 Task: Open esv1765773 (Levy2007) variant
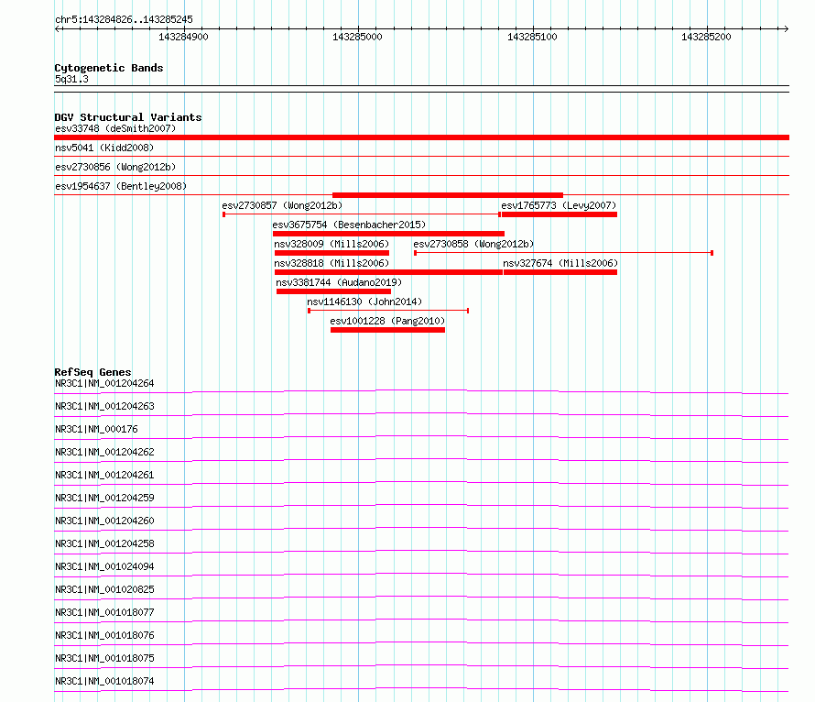559,205
